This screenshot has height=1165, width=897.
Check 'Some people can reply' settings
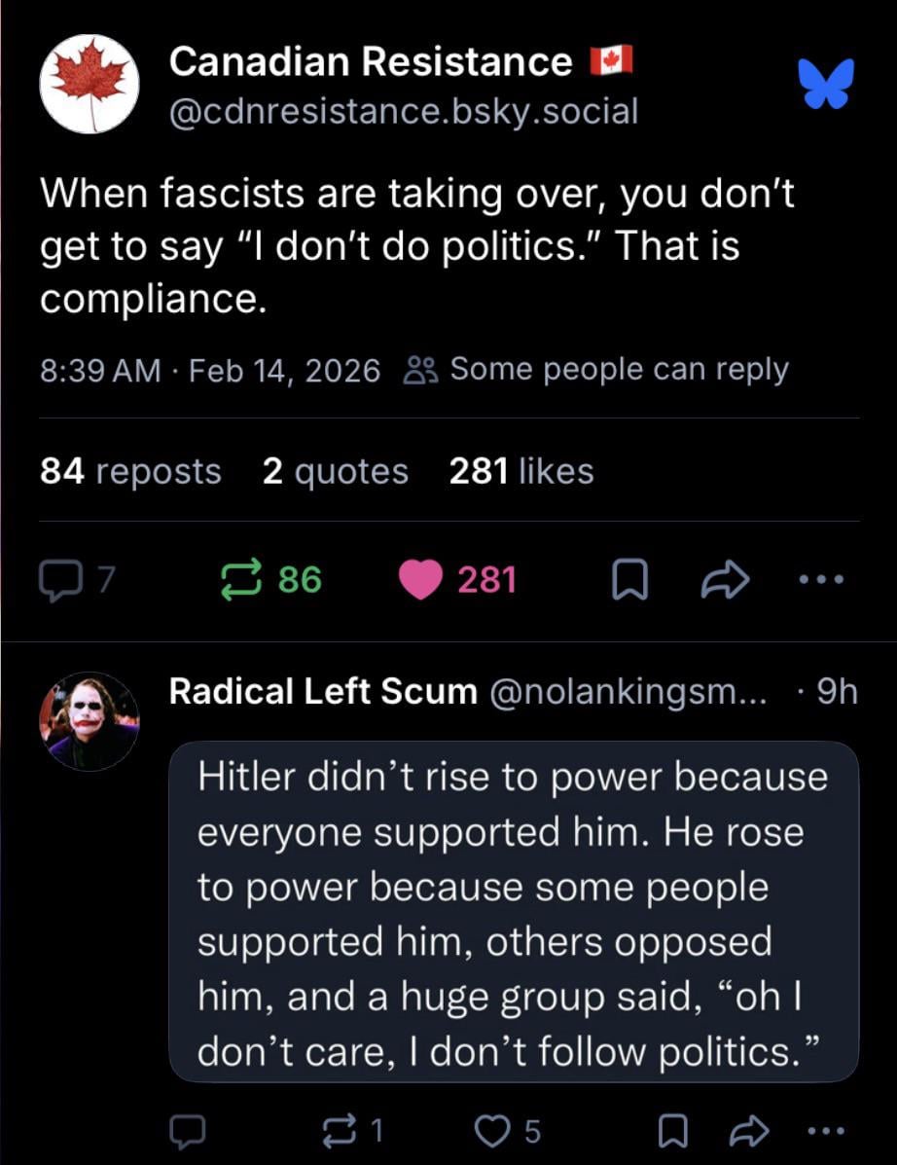tap(599, 369)
